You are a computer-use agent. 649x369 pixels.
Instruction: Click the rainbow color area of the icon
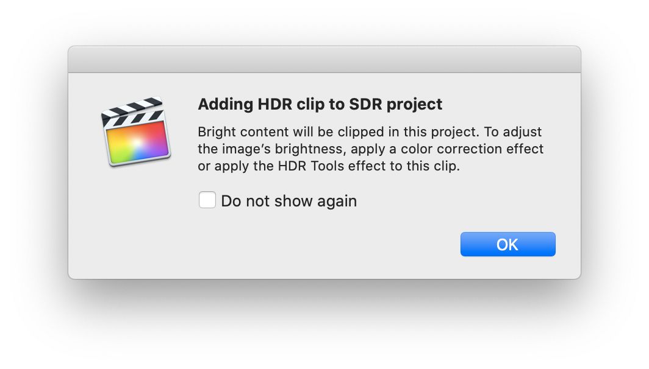coord(138,142)
